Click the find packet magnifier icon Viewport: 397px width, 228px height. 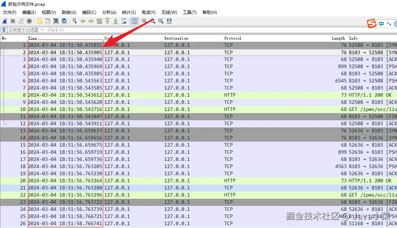(74, 21)
